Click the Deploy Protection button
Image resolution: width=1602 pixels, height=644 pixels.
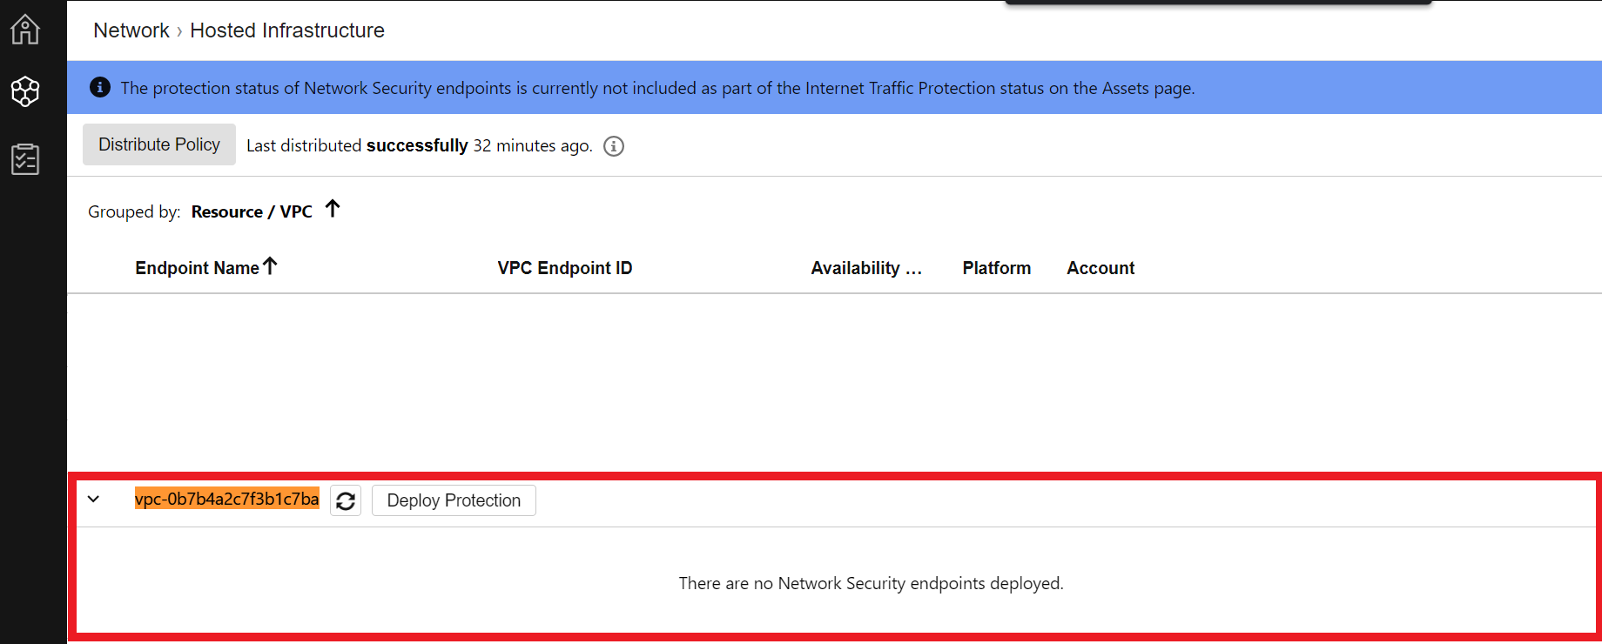pyautogui.click(x=454, y=500)
